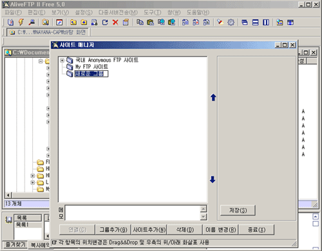
Task: Open the site manager book toolbar icon
Action: 10,22
